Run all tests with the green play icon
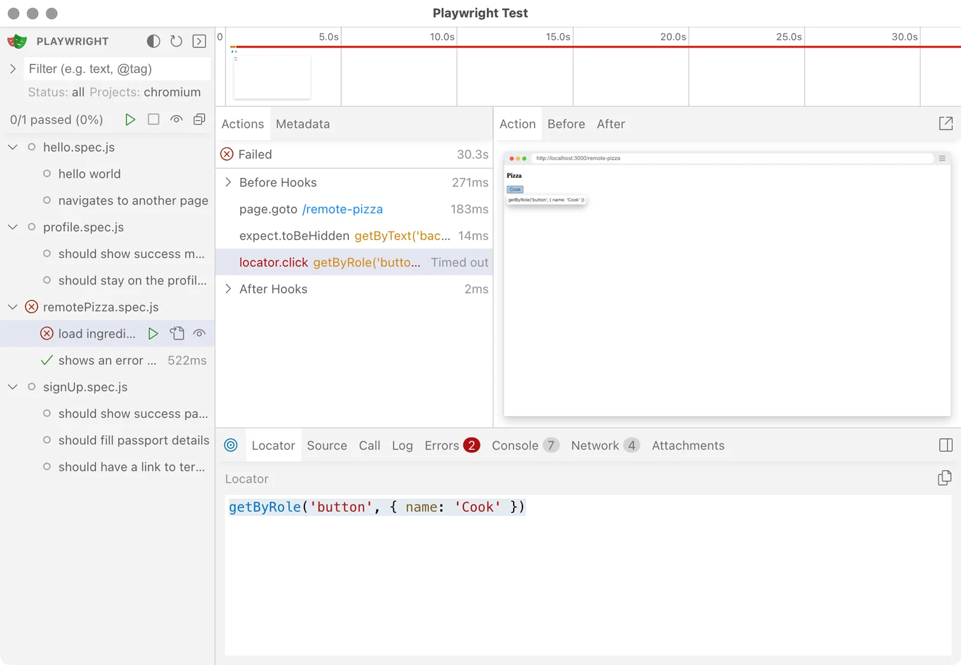 tap(130, 119)
